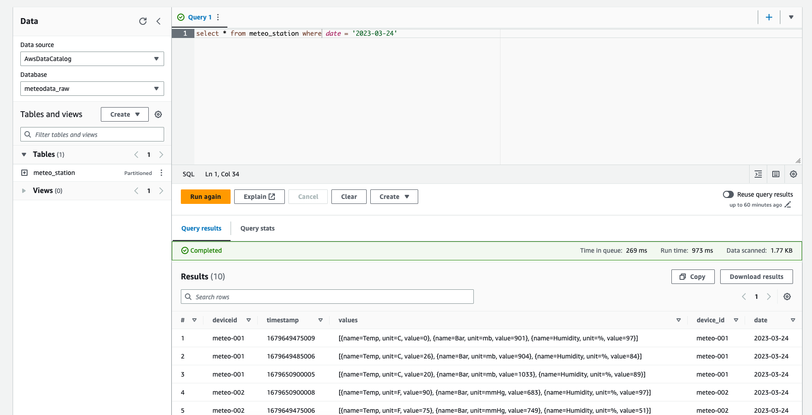Viewport: 812px width, 415px height.
Task: Sort results by timestamp column
Action: [x=321, y=320]
